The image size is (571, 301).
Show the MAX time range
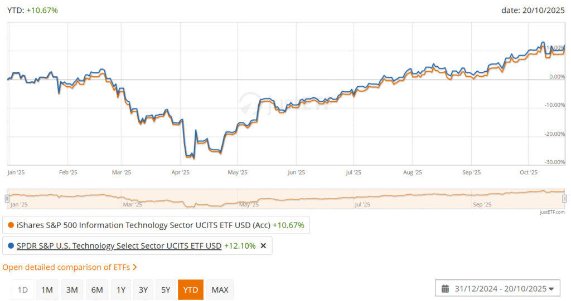(x=220, y=290)
